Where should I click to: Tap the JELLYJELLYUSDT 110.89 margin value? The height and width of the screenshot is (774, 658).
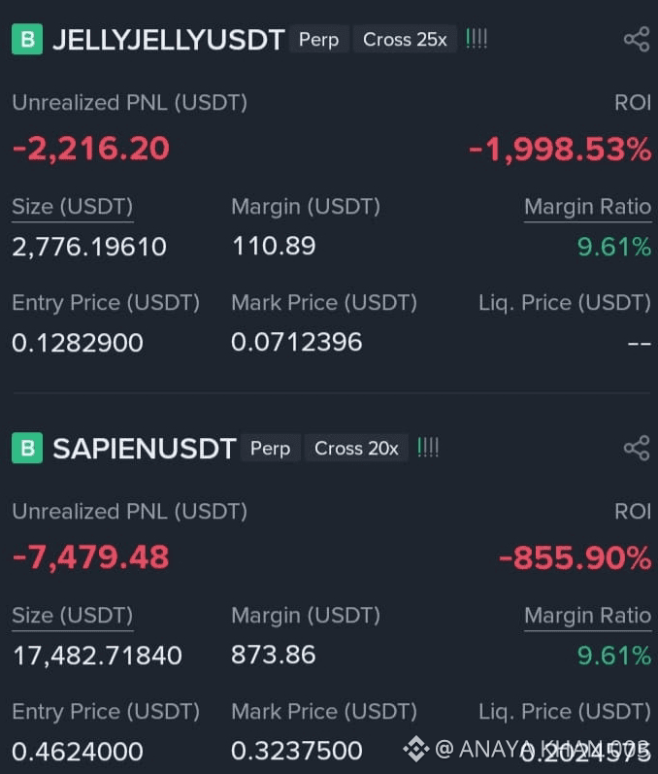click(274, 246)
